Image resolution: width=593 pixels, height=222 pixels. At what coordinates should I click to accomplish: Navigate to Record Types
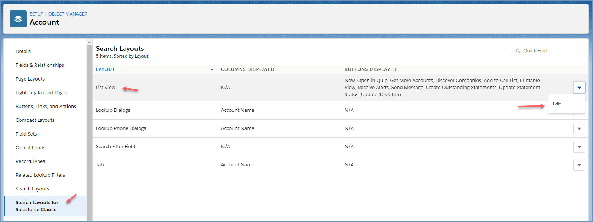[x=30, y=161]
